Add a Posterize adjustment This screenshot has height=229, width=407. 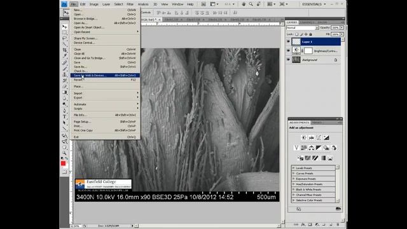pos(308,158)
